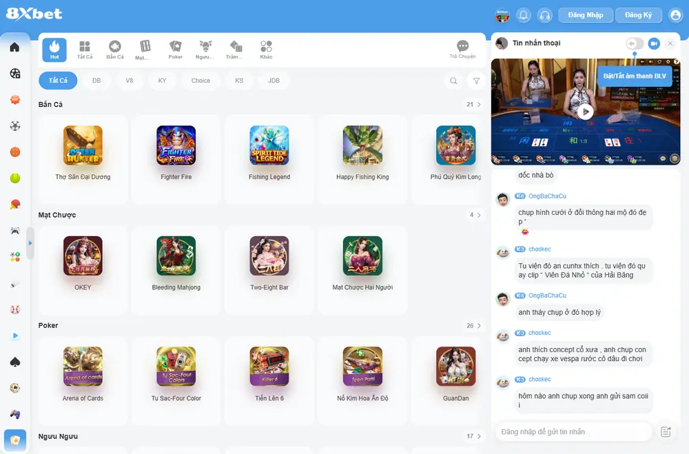
Task: Open the home icon in left sidebar
Action: (14, 47)
